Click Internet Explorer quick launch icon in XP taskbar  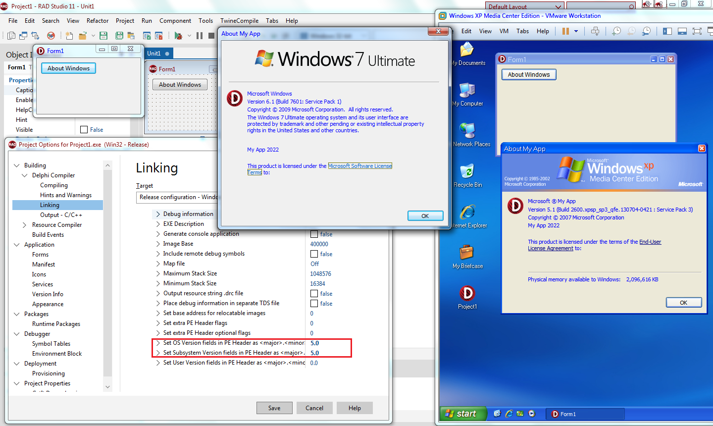[509, 414]
